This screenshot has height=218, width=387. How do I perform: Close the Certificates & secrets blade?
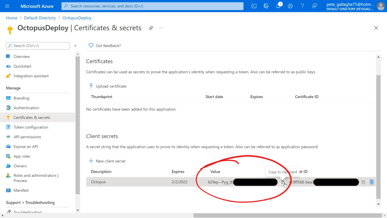tap(376, 28)
